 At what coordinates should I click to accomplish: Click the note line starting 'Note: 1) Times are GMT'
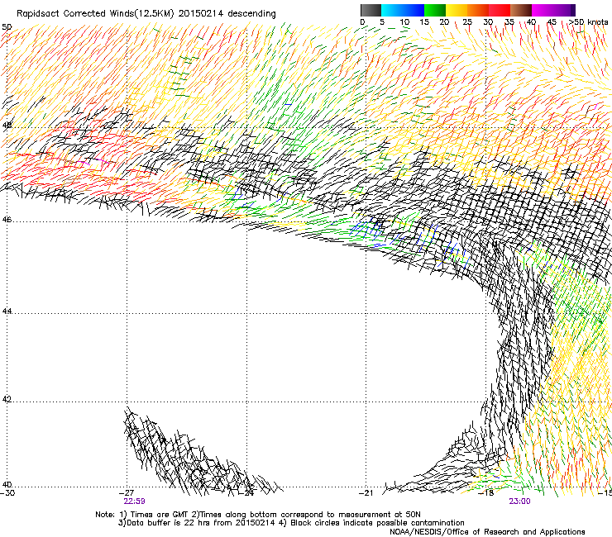click(x=257, y=515)
